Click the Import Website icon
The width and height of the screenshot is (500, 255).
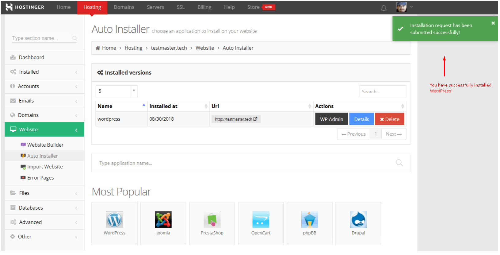(23, 167)
